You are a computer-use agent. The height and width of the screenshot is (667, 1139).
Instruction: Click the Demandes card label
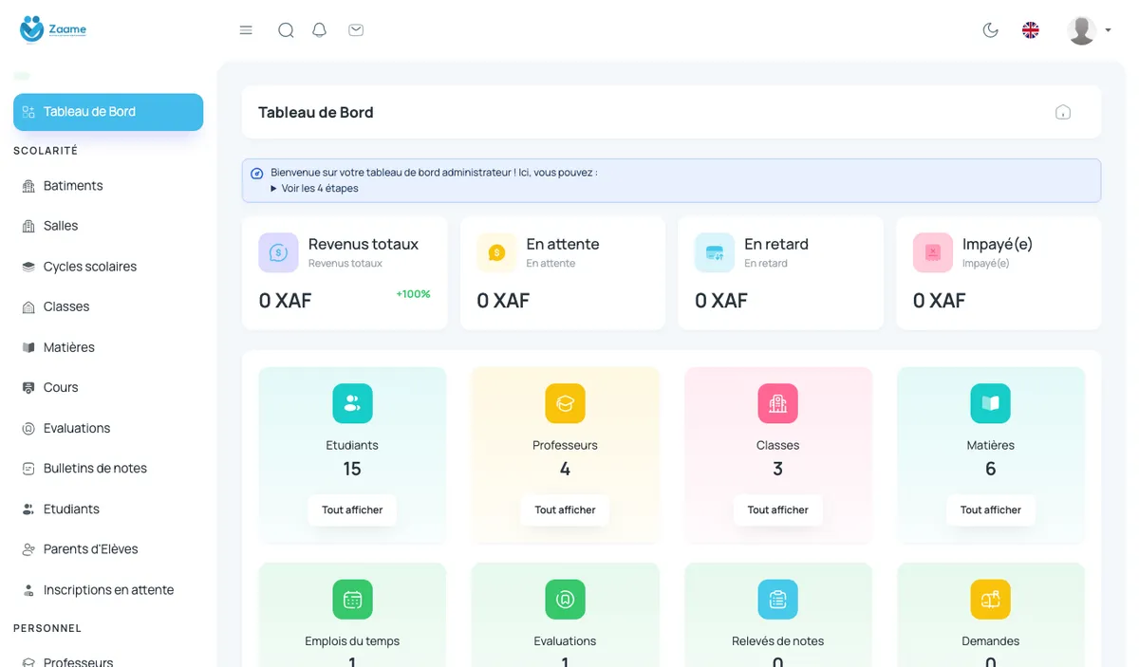[x=990, y=641]
